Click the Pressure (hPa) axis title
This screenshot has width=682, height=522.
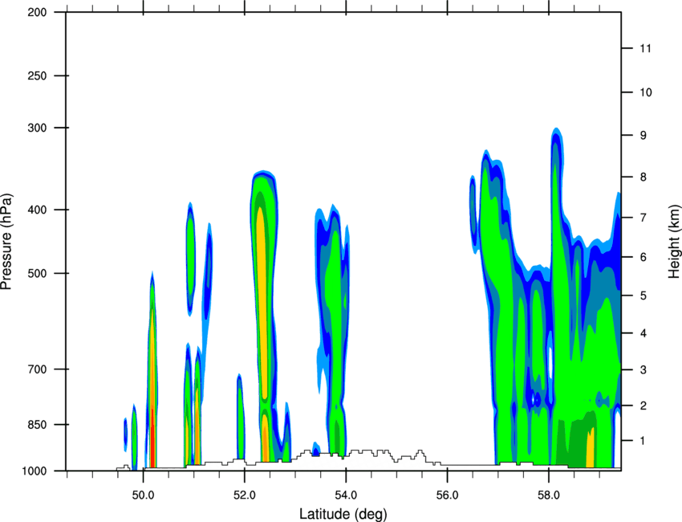click(x=6, y=242)
